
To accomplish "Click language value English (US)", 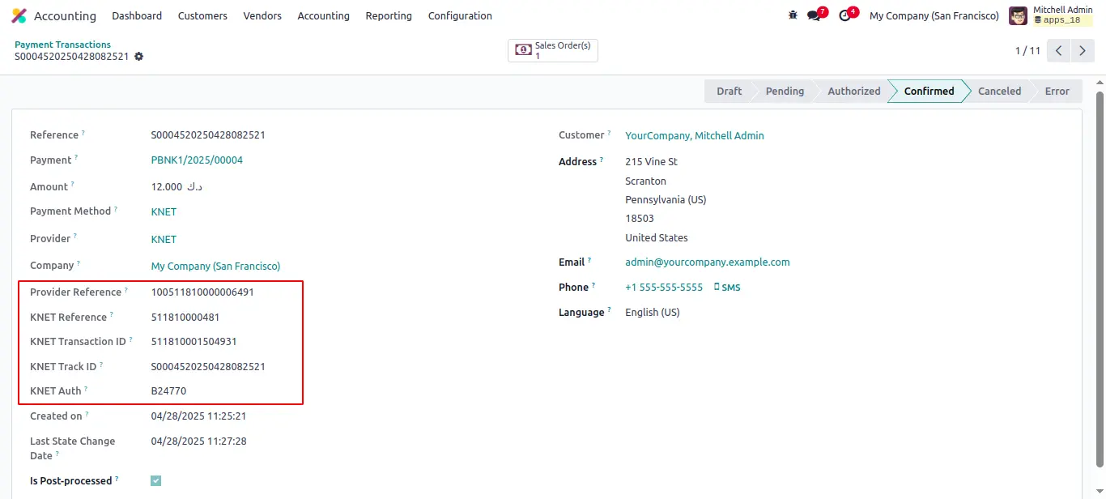I will pos(653,313).
